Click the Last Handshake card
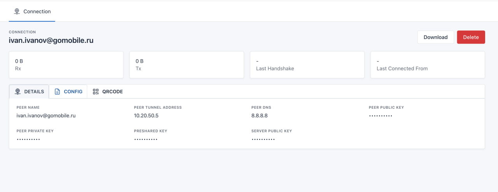 point(307,65)
